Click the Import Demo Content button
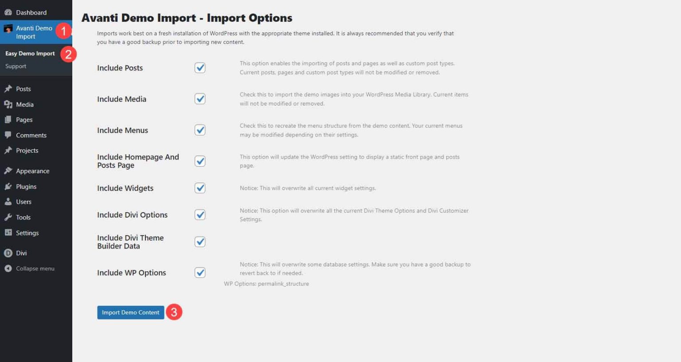 tap(130, 312)
